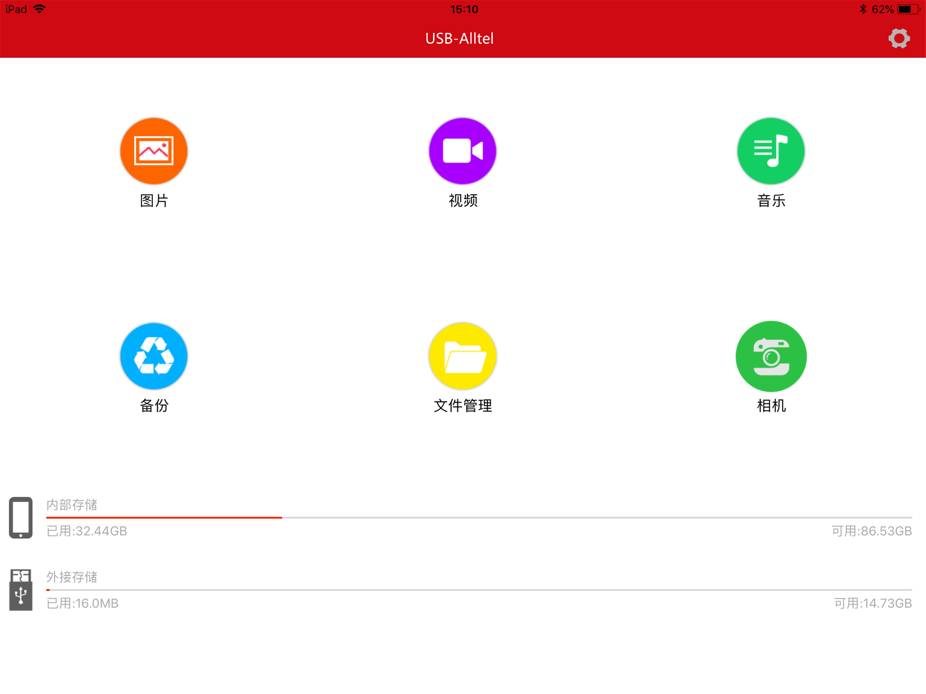Tap the external USB drive icon
The image size is (926, 694).
[21, 590]
